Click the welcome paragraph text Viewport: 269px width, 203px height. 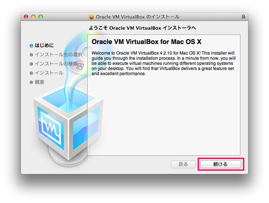(x=163, y=63)
